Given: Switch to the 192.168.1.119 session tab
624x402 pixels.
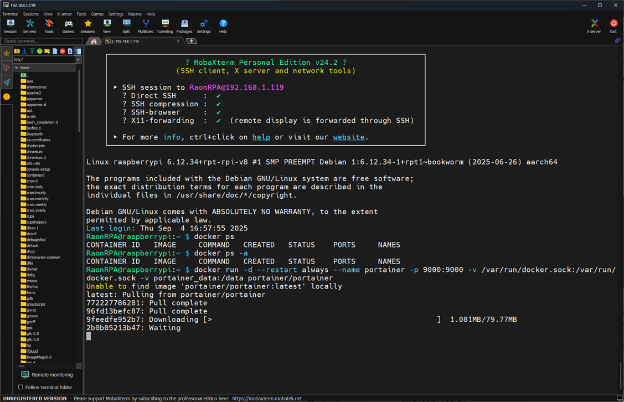Looking at the screenshot, I should pyautogui.click(x=142, y=41).
